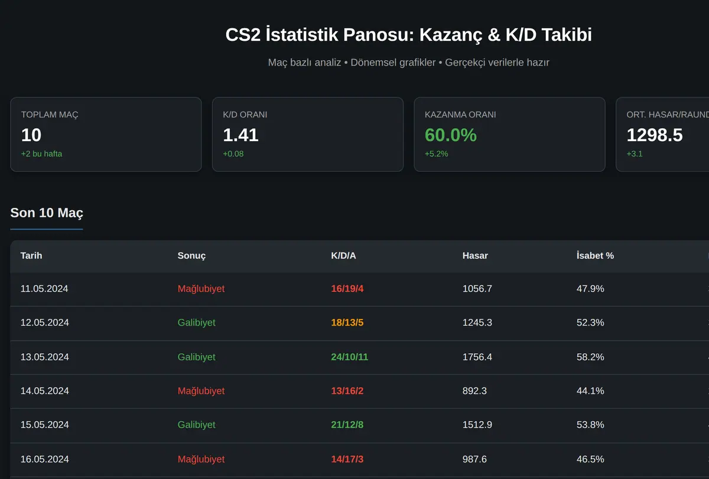Click the CS2 İstatistik Panosu page title
Image resolution: width=709 pixels, height=479 pixels.
tap(408, 35)
